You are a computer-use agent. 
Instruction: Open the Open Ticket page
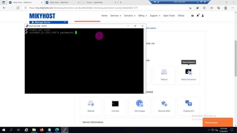(169, 16)
